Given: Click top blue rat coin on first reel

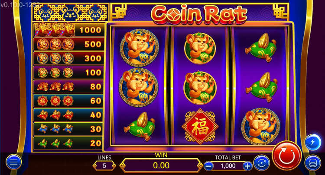Looking at the screenshot, I should point(140,48).
